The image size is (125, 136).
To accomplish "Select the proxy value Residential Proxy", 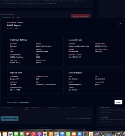I will 75,84.
